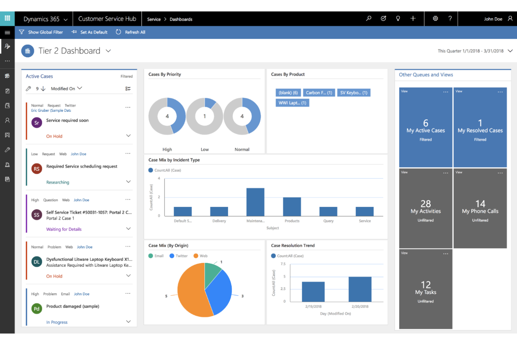Click the wrench icon in left sidebar

click(7, 150)
